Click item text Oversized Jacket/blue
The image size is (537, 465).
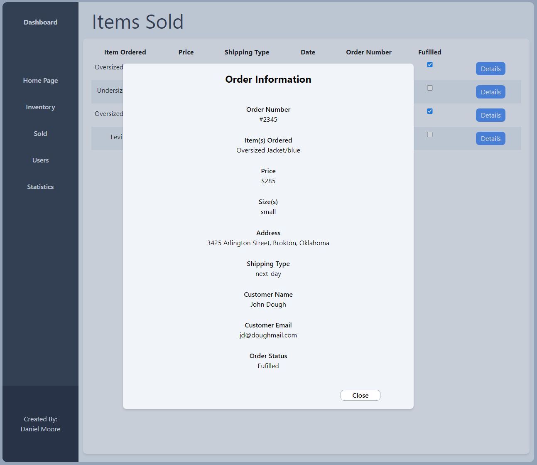click(x=268, y=150)
